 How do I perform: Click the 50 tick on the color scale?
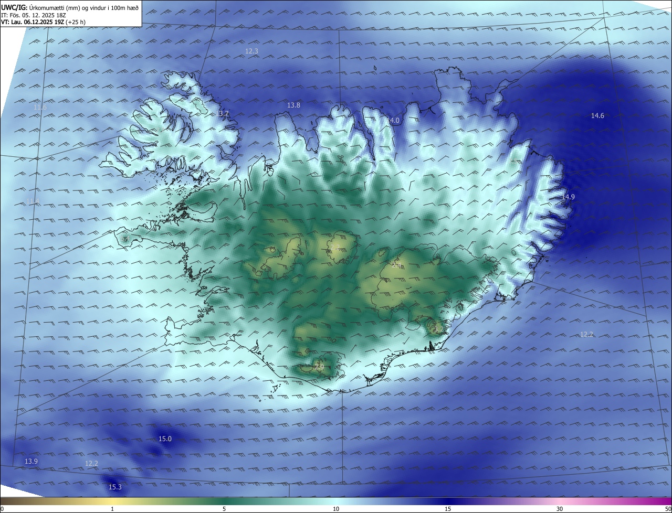pyautogui.click(x=668, y=509)
